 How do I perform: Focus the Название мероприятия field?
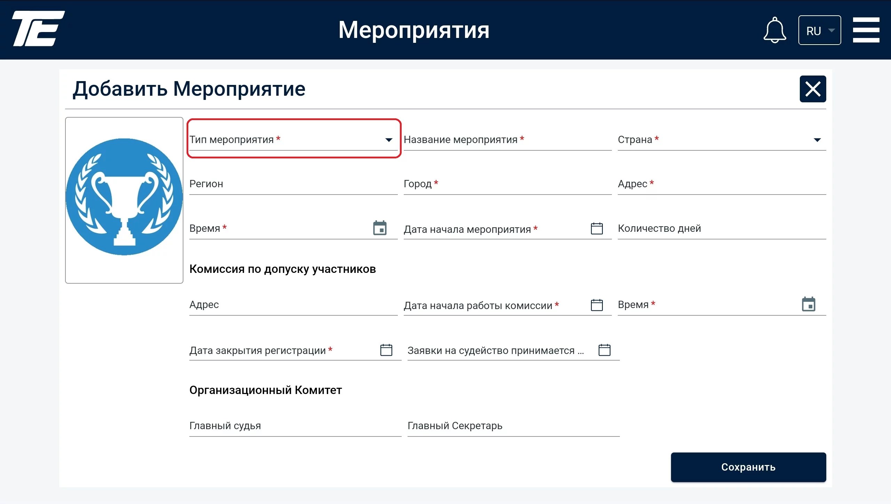[x=507, y=140]
